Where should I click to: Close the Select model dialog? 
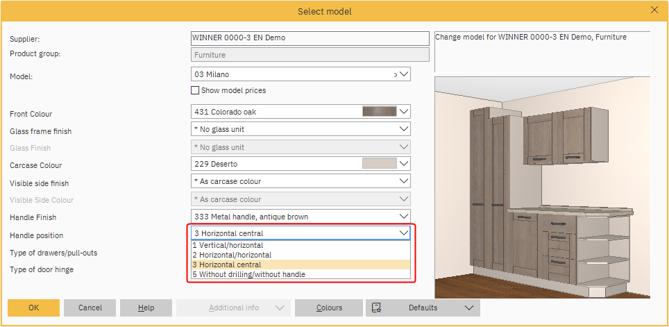click(x=654, y=10)
